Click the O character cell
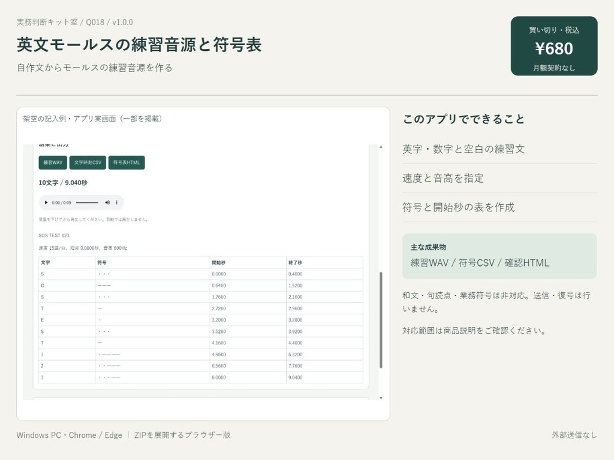 (67, 286)
